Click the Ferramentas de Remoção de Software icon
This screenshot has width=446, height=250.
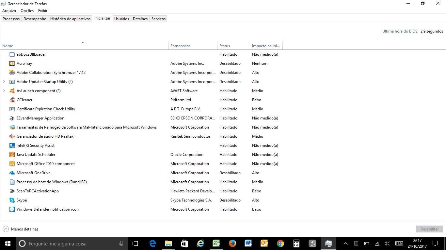pyautogui.click(x=12, y=127)
